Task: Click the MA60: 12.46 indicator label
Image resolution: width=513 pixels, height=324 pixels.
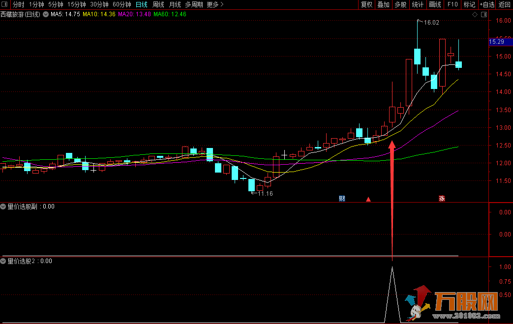Action: click(170, 14)
